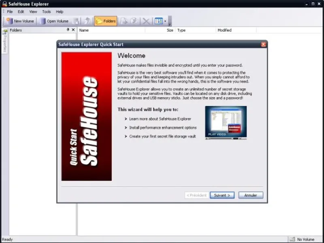Screen dimensions: 324x243
Task: Sort by the Type column header
Action: pos(196,30)
